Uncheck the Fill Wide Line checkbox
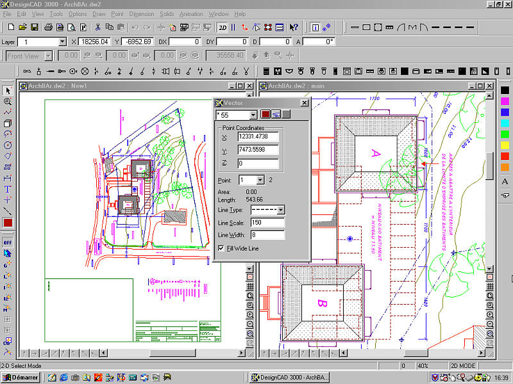This screenshot has width=513, height=384. (222, 248)
